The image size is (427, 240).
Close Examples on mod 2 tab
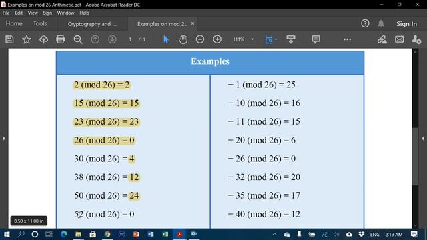[193, 24]
